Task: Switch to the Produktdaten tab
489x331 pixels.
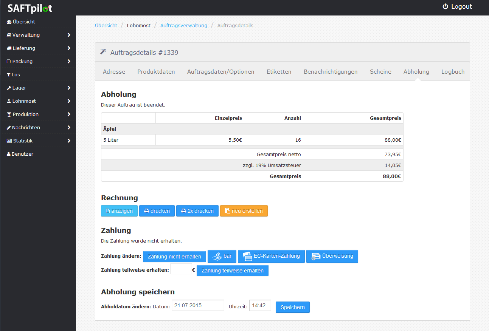Action: click(156, 72)
